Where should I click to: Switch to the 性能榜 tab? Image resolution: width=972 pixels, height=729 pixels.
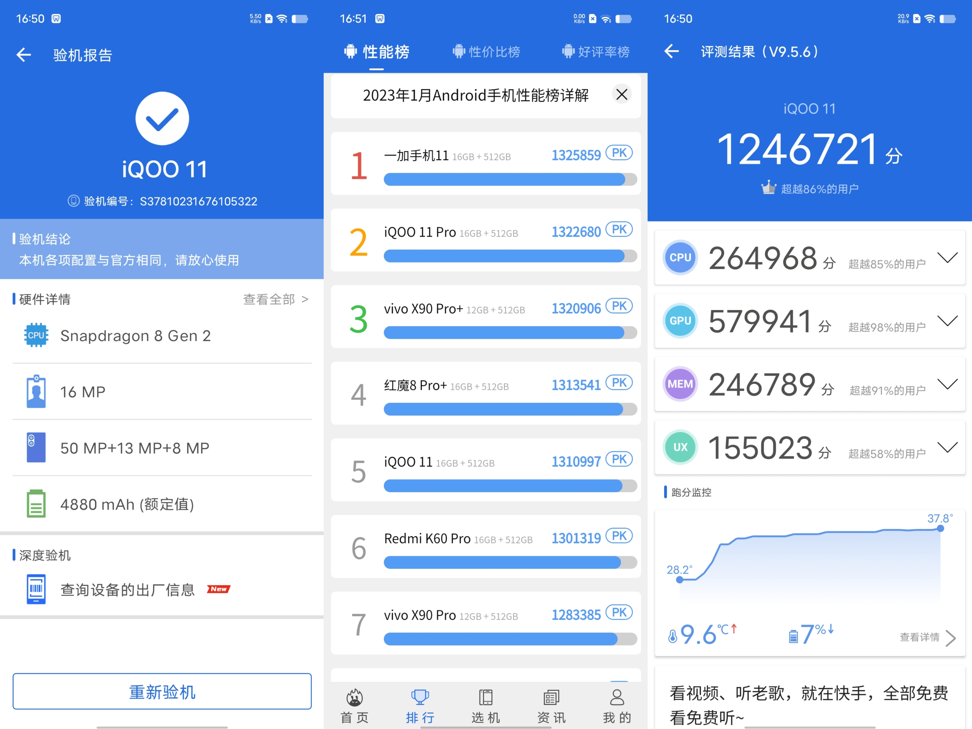[377, 52]
